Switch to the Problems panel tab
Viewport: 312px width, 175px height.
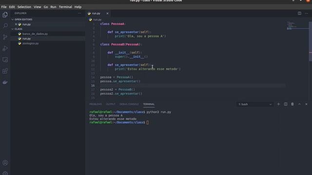click(x=96, y=104)
